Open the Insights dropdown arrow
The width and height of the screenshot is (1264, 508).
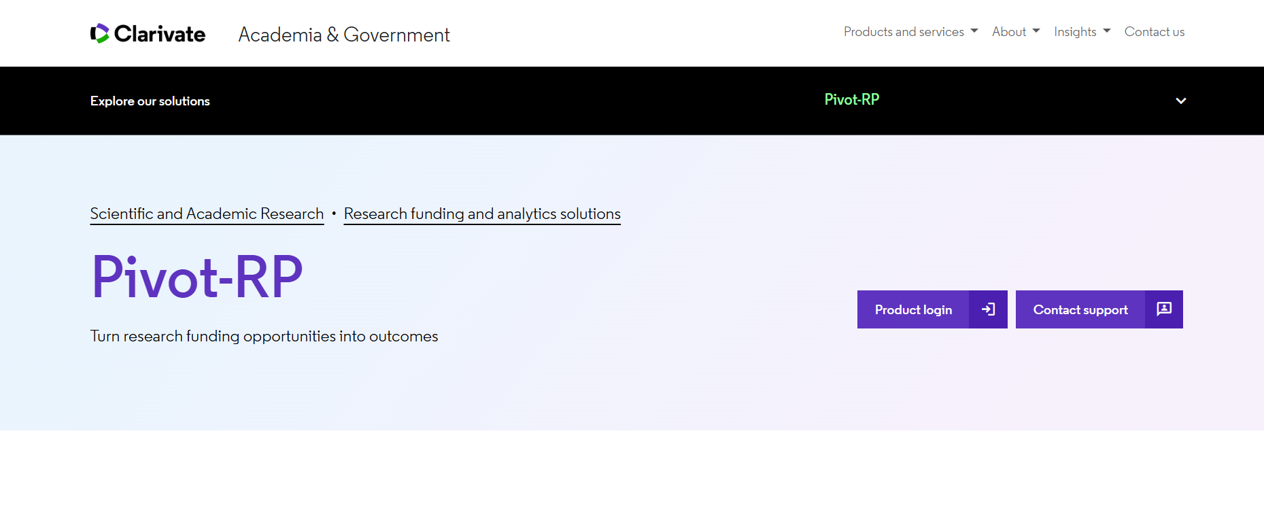[x=1107, y=31]
